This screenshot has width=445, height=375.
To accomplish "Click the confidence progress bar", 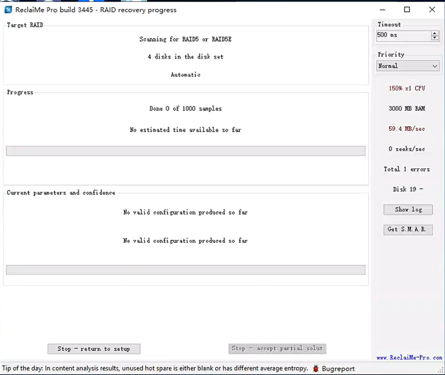I will pyautogui.click(x=186, y=270).
